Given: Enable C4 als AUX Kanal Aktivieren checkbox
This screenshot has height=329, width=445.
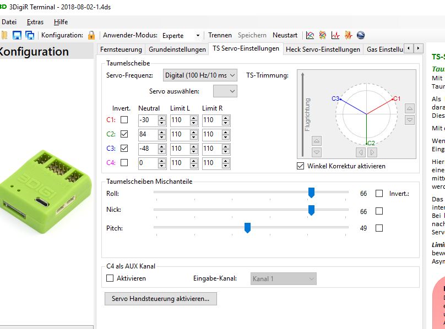Looking at the screenshot, I should tap(110, 278).
